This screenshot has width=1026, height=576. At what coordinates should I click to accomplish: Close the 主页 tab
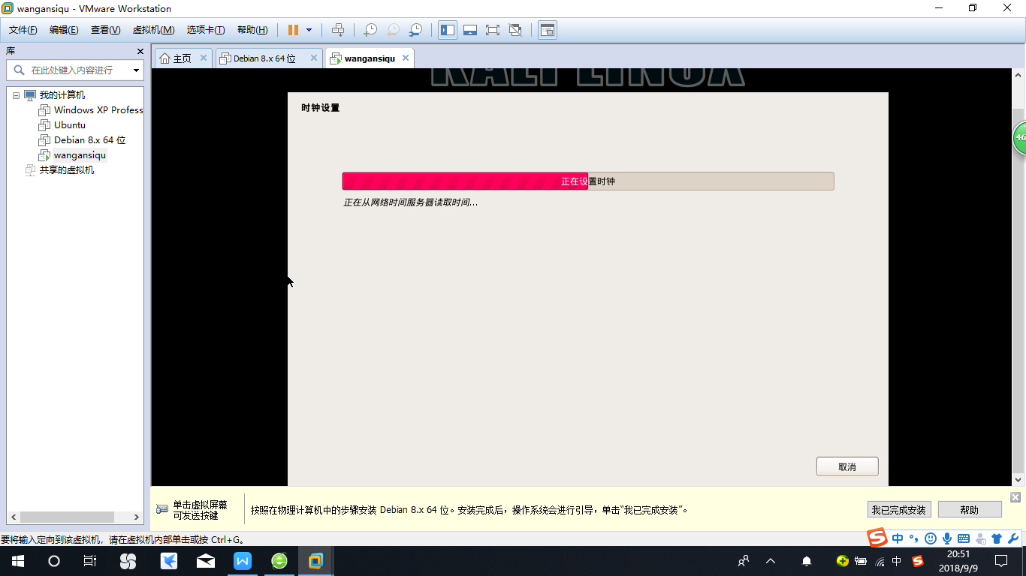(204, 58)
